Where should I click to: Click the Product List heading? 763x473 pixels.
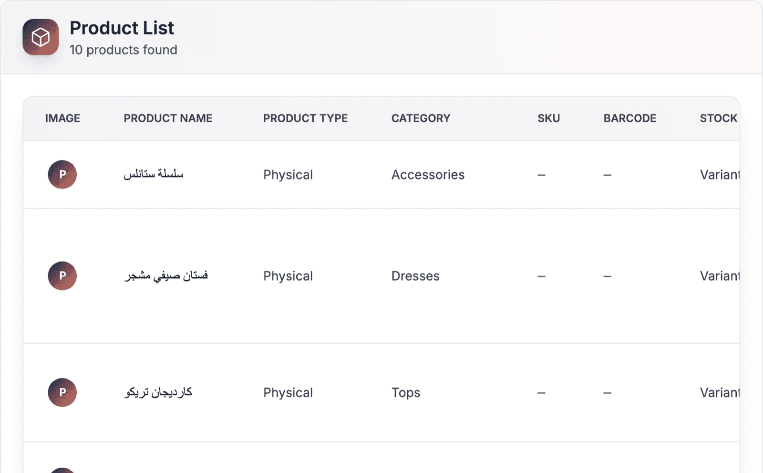pyautogui.click(x=122, y=28)
